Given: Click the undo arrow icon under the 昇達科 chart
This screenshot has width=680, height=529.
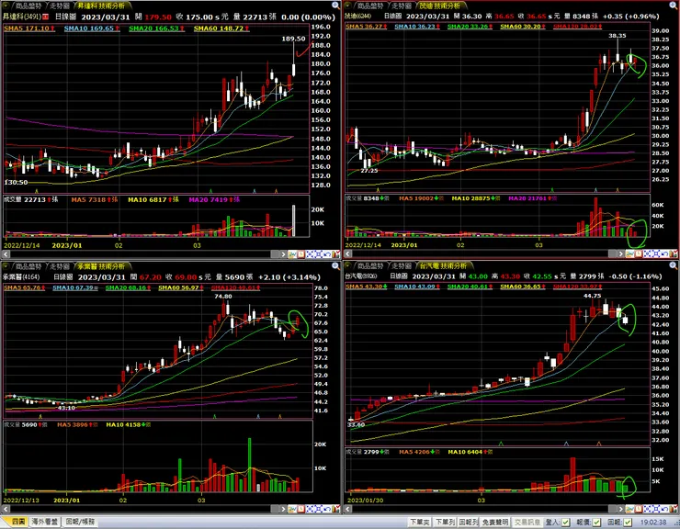Looking at the screenshot, I should (327, 254).
